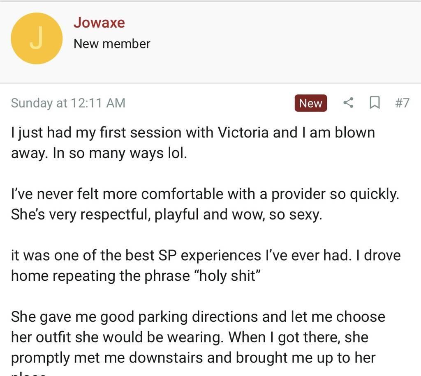Click the "New member" user title
421x376 pixels.
pyautogui.click(x=112, y=44)
